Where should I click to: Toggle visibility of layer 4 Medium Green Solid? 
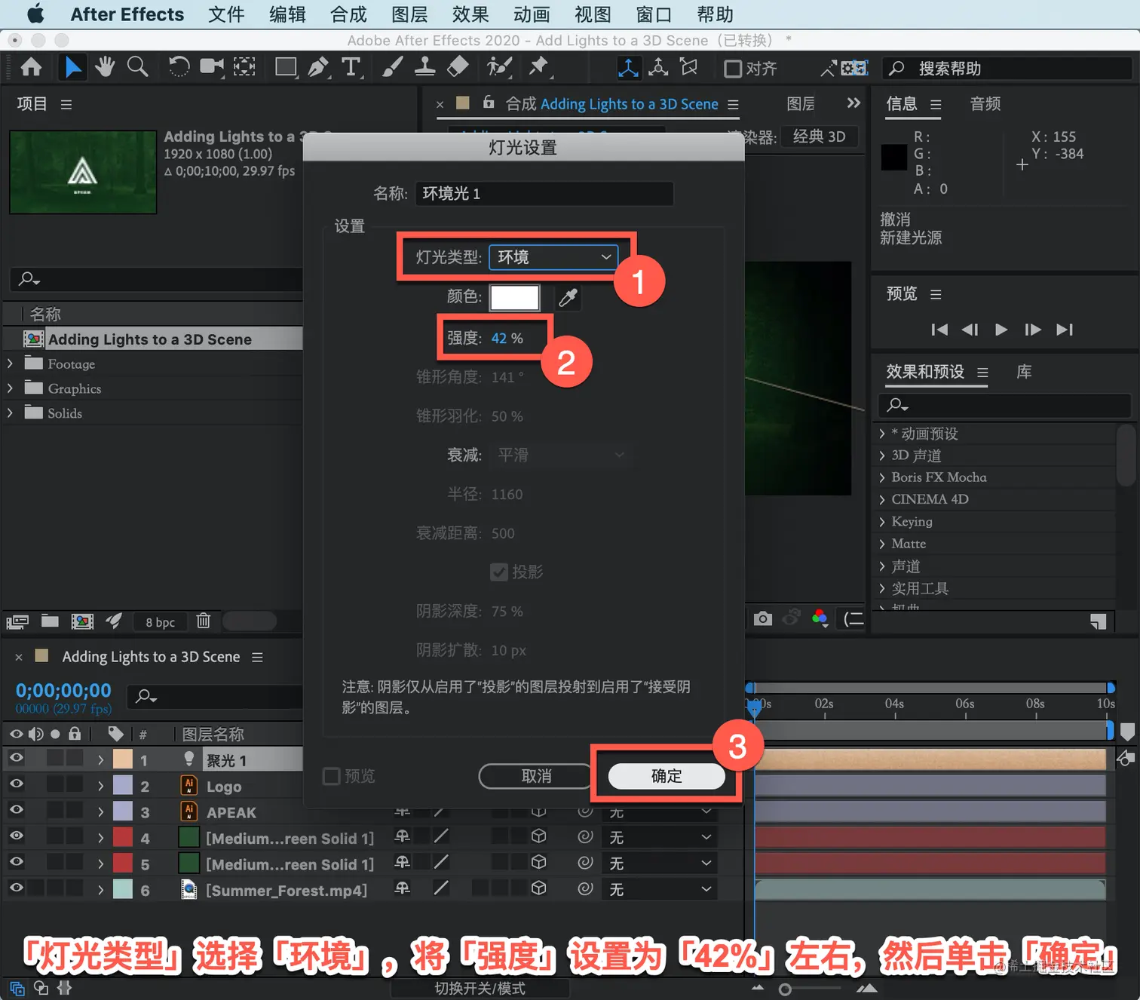pos(16,836)
